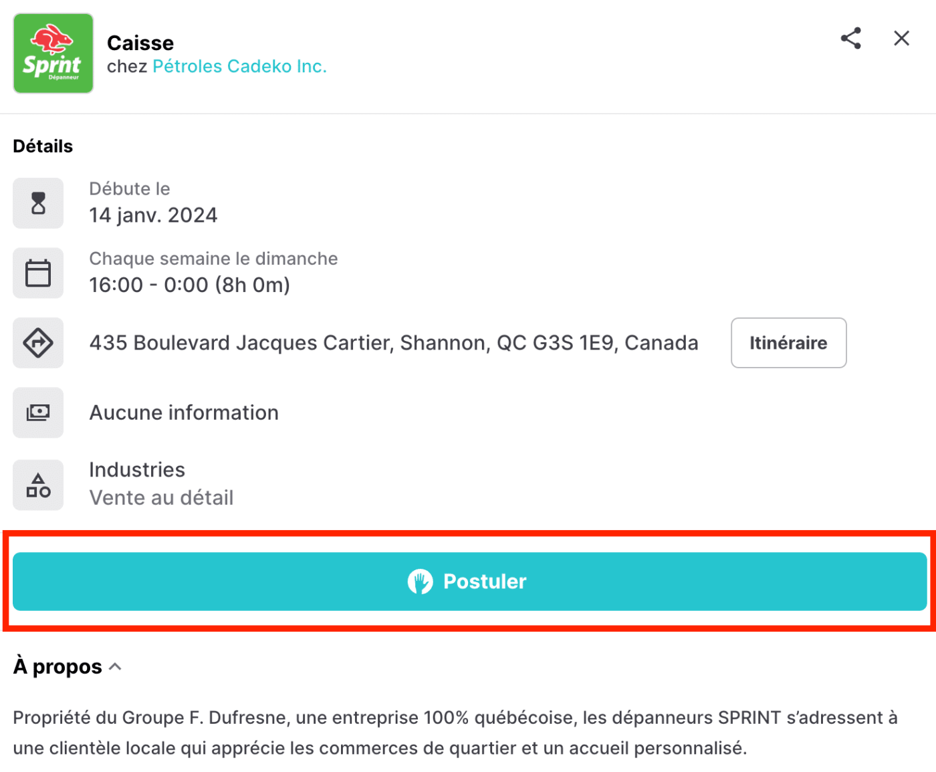Click the Shannon address text
Image resolution: width=936 pixels, height=772 pixels.
tap(393, 343)
